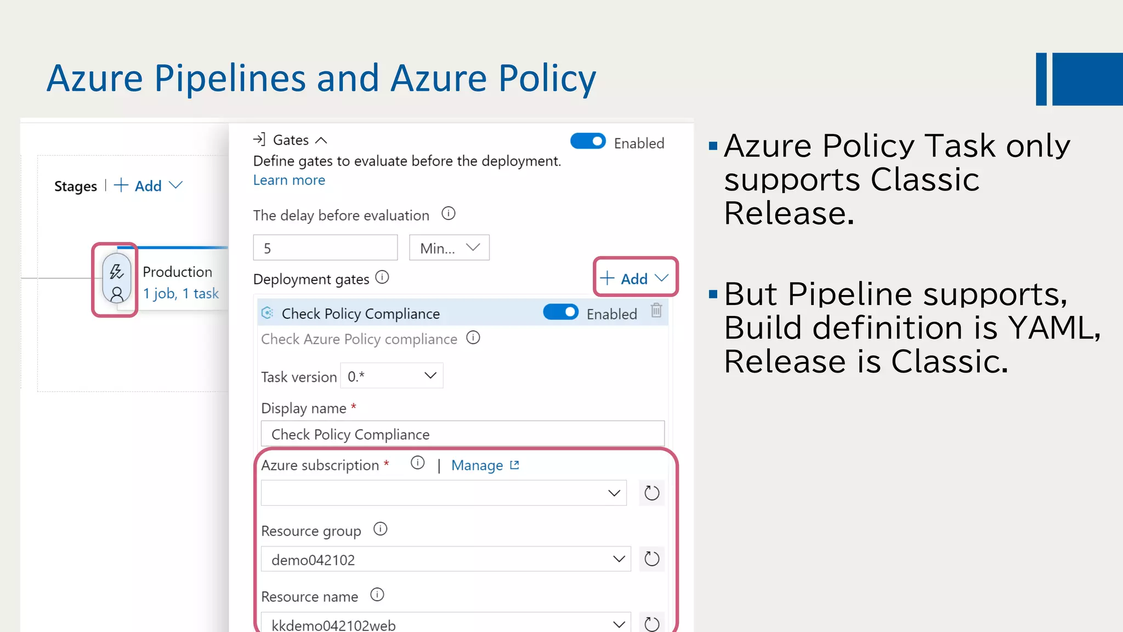
Task: Click Add button for deployment gates
Action: point(635,278)
